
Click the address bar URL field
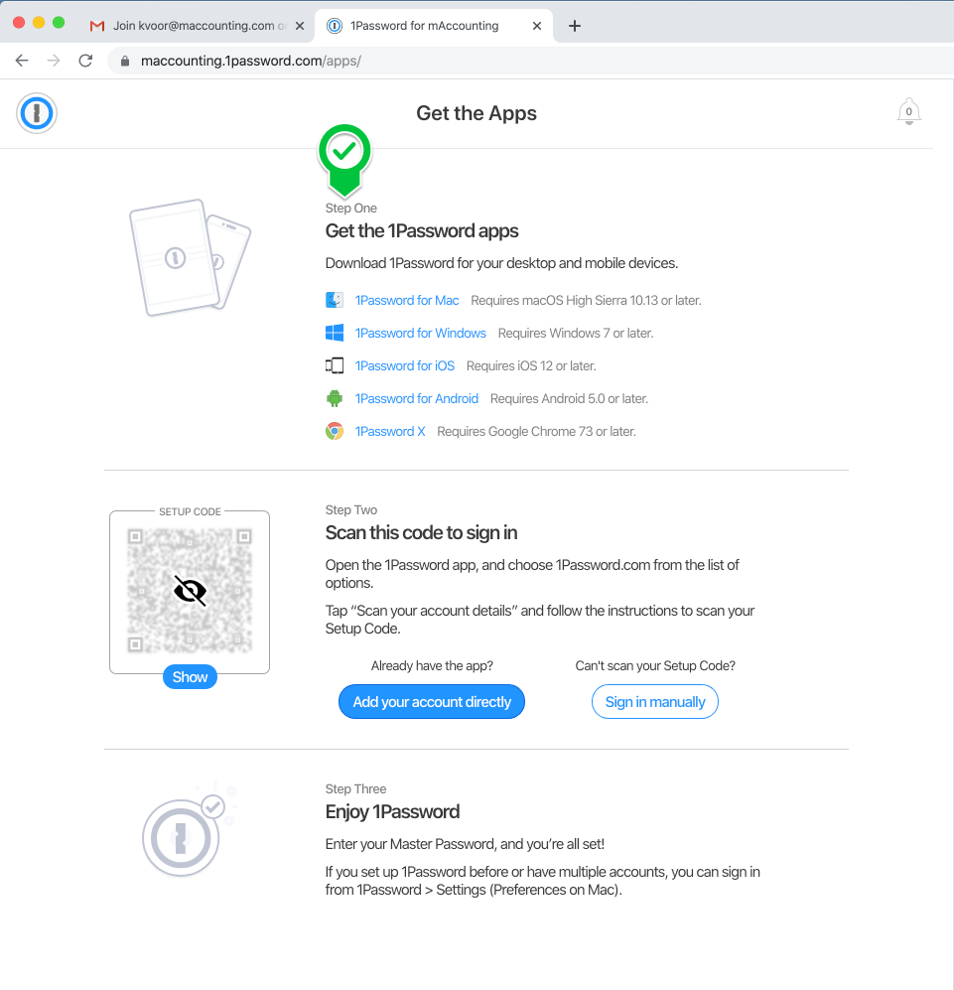pos(530,62)
